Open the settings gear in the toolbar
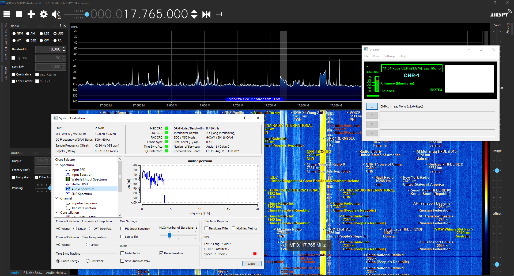The height and width of the screenshot is (276, 514). [x=43, y=14]
